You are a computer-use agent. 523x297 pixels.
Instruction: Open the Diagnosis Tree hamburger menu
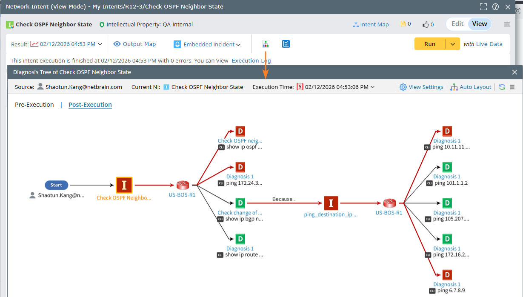(512, 87)
